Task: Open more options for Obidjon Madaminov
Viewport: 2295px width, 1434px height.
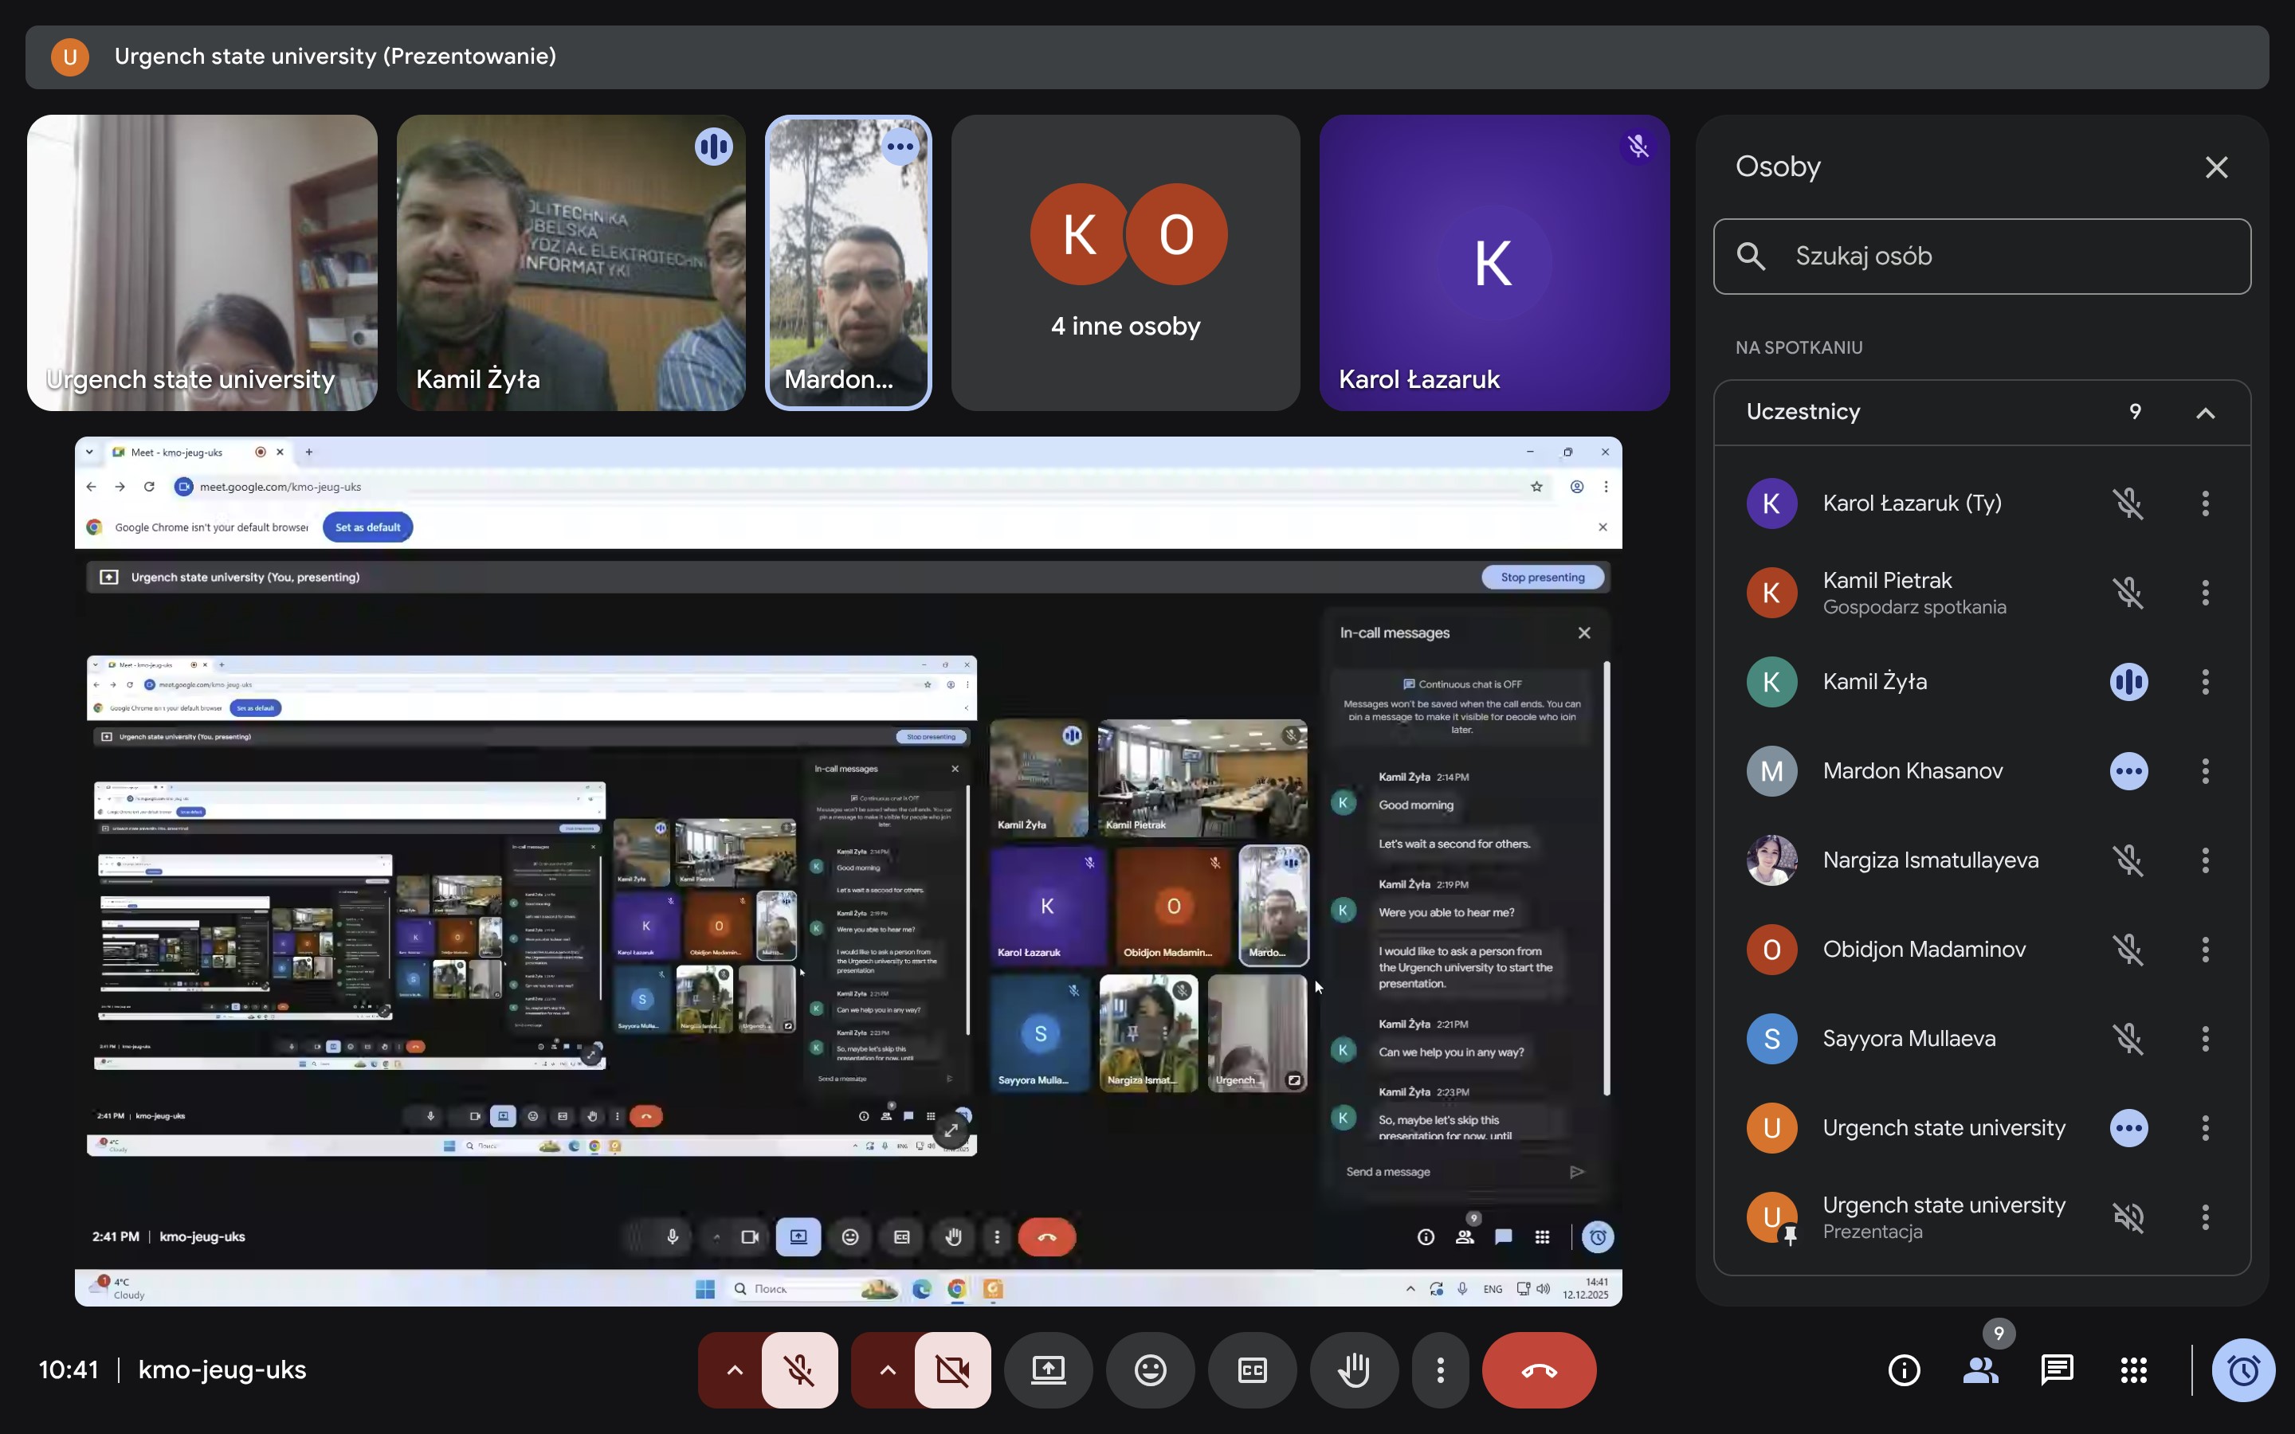Action: [2205, 950]
